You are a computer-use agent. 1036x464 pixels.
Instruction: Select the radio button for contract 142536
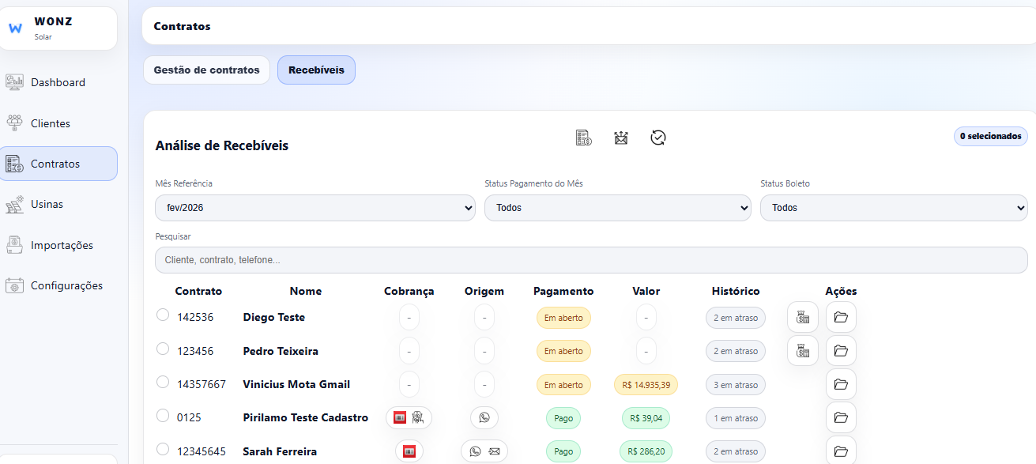(x=163, y=315)
